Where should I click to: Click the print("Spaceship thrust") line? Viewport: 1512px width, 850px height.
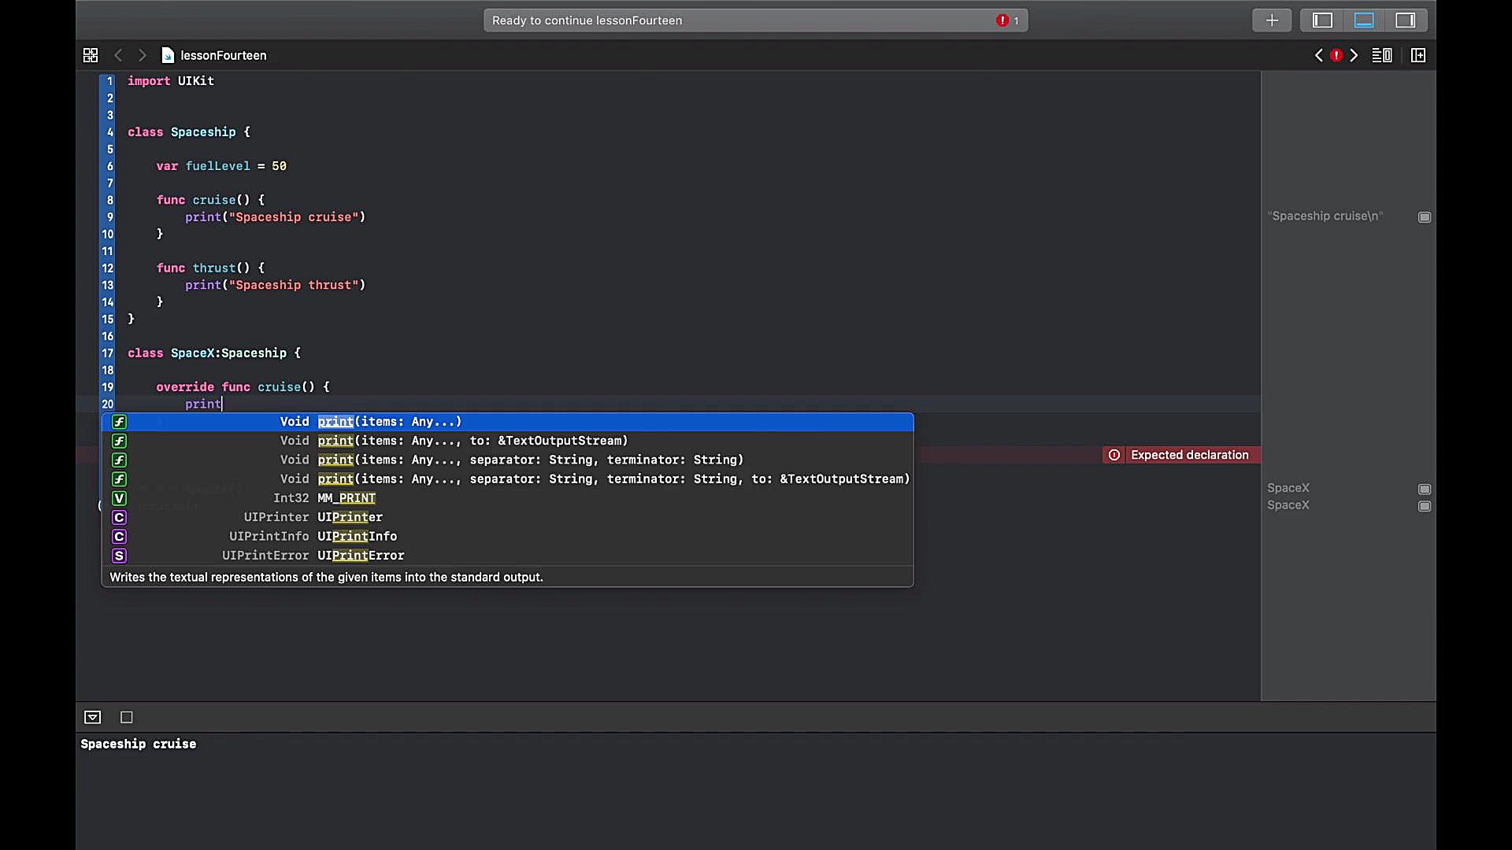pyautogui.click(x=276, y=285)
